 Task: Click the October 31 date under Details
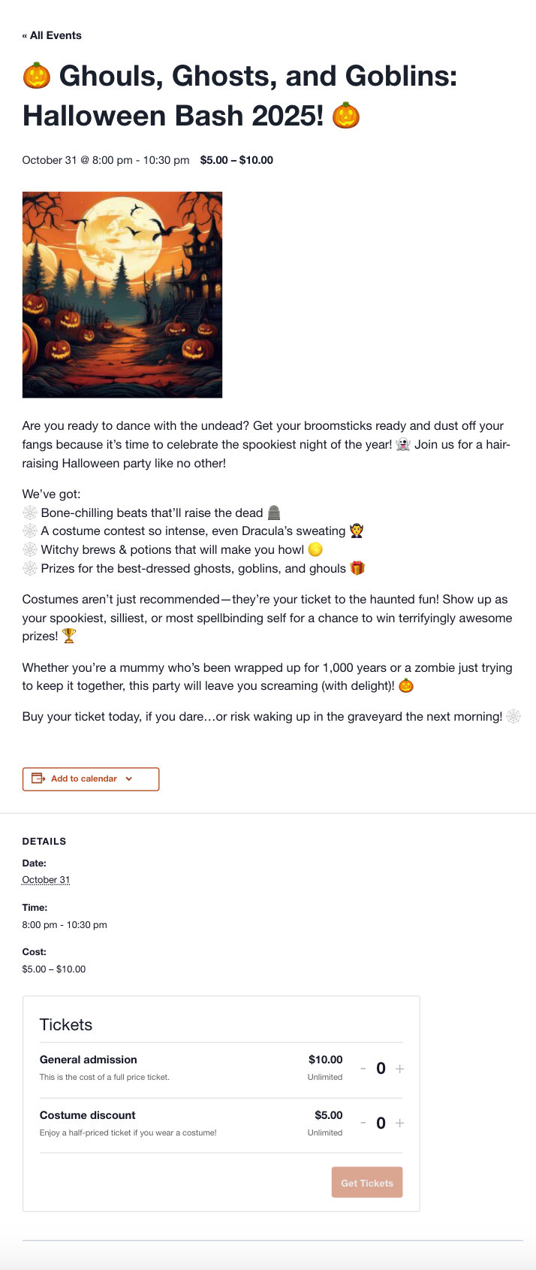click(x=46, y=880)
